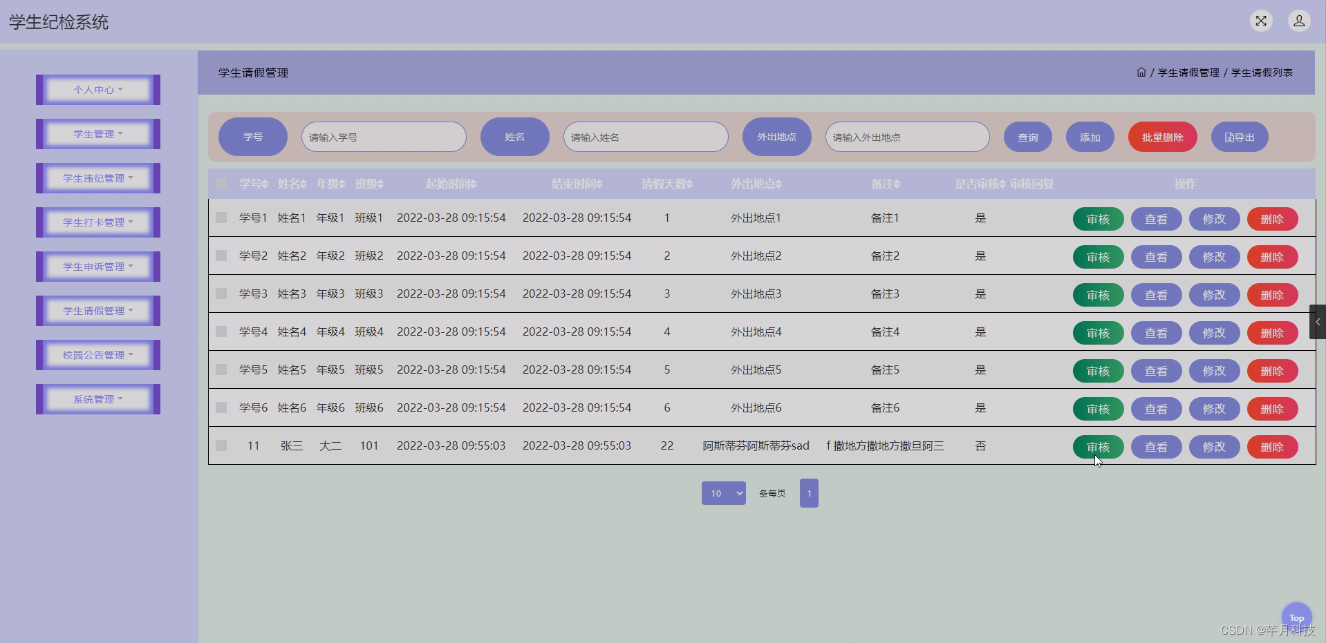The height and width of the screenshot is (643, 1326).
Task: Open the 学生违纪管理 sidebar menu
Action: pyautogui.click(x=97, y=177)
